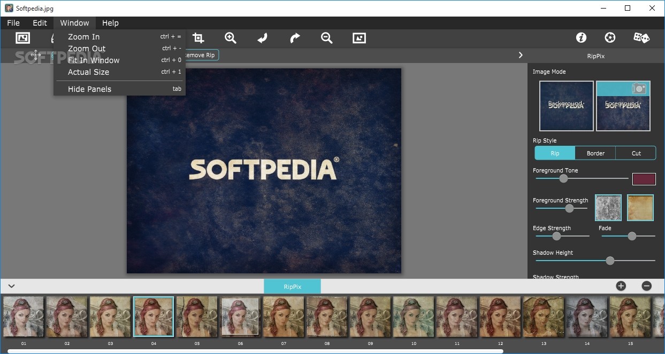Add a preset with plus icon
Image resolution: width=665 pixels, height=354 pixels.
[x=621, y=286]
